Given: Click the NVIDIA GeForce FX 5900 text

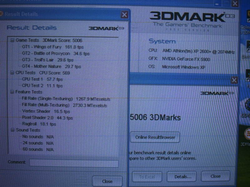Looking at the screenshot, I should [186, 59].
